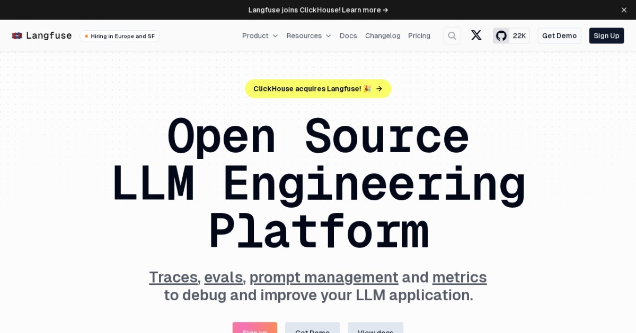Click the X (Twitter) icon
The height and width of the screenshot is (333, 636).
(476, 35)
